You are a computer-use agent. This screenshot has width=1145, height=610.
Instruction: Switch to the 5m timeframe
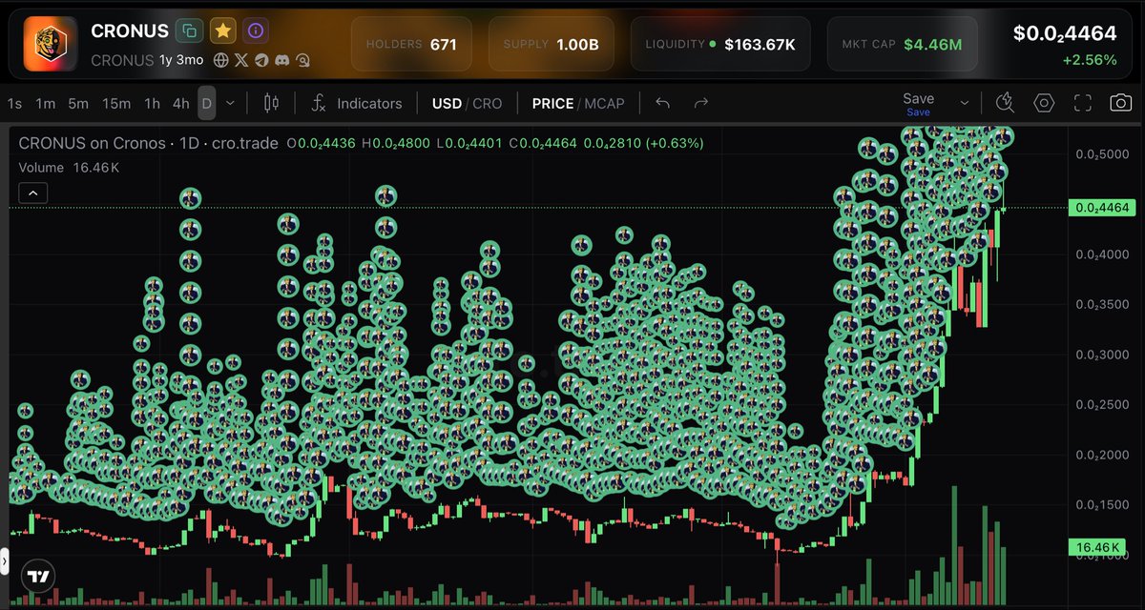(78, 103)
